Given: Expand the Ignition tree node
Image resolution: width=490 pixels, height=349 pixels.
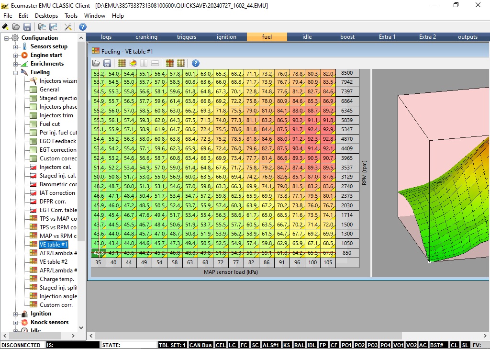Looking at the screenshot, I should (15, 314).
